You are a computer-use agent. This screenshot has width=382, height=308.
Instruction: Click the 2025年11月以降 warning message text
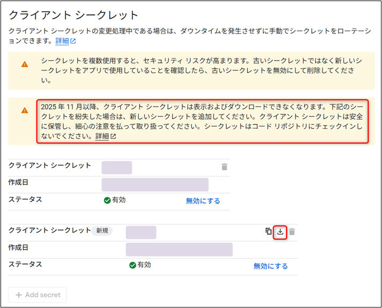point(202,121)
